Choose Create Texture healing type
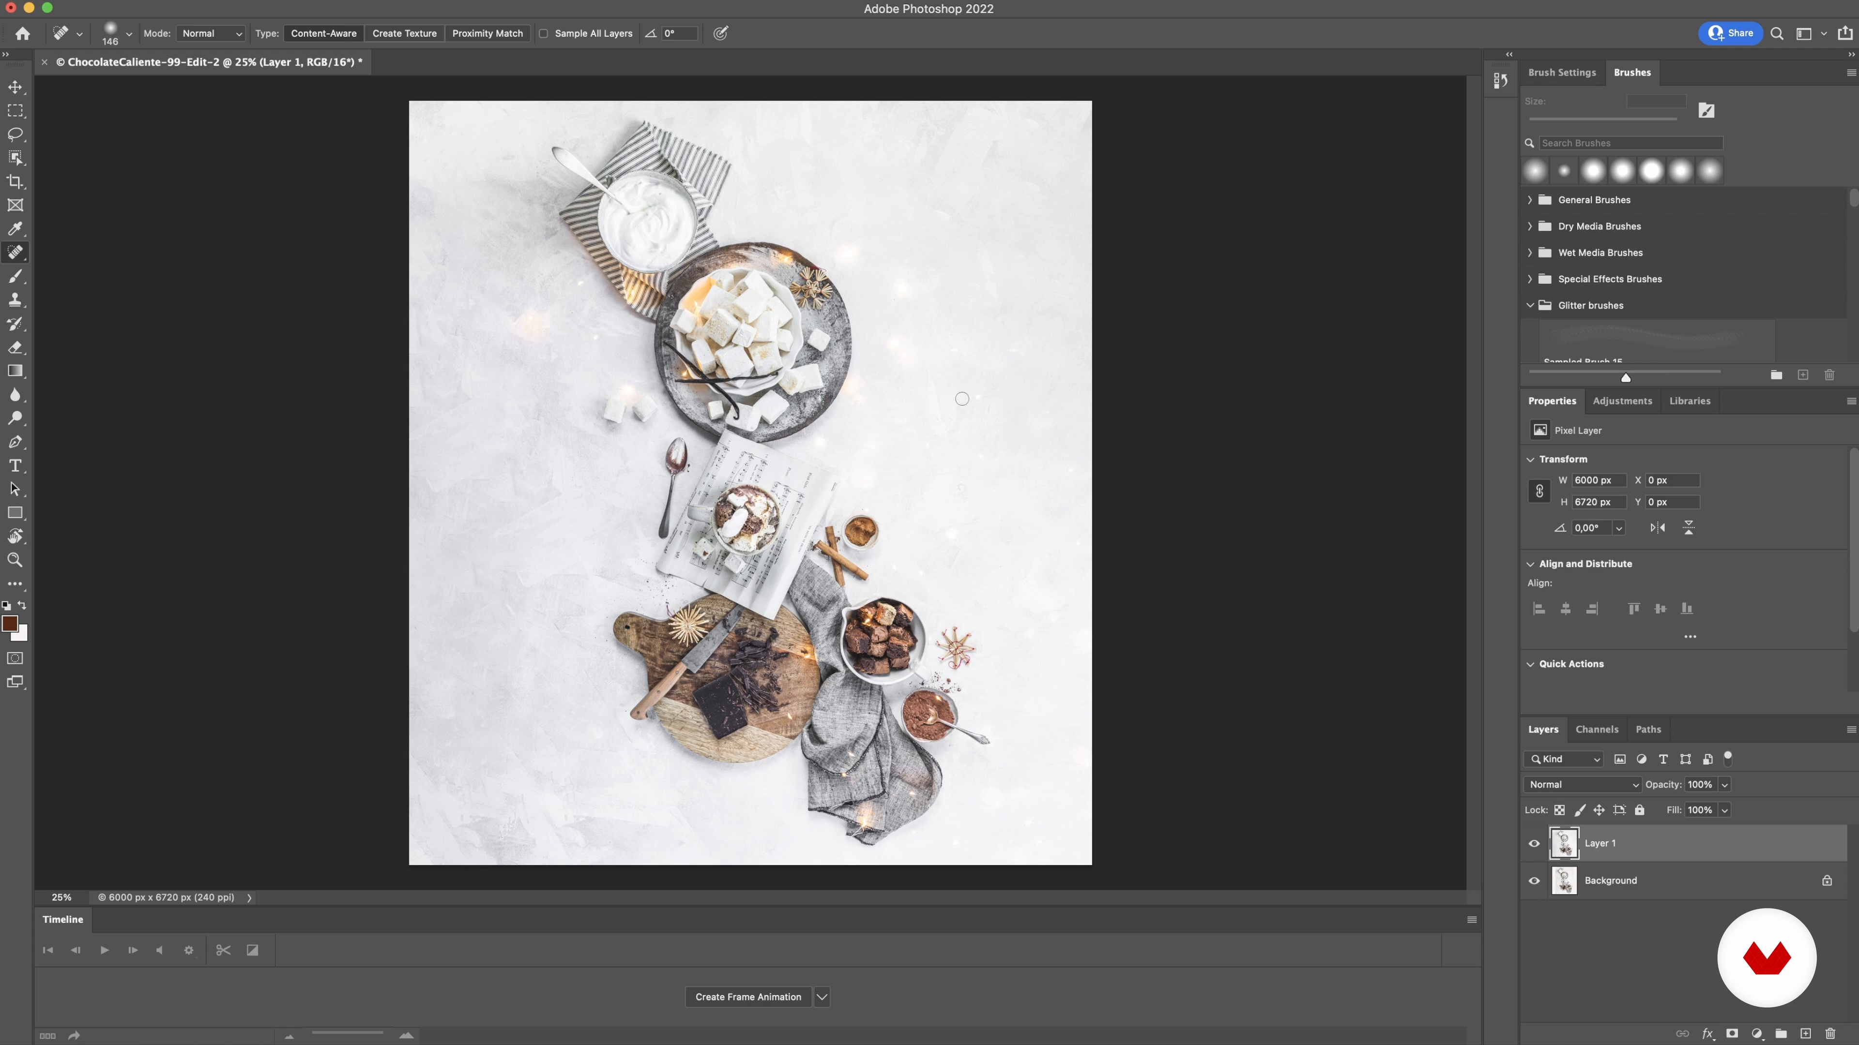This screenshot has height=1045, width=1859. [404, 33]
